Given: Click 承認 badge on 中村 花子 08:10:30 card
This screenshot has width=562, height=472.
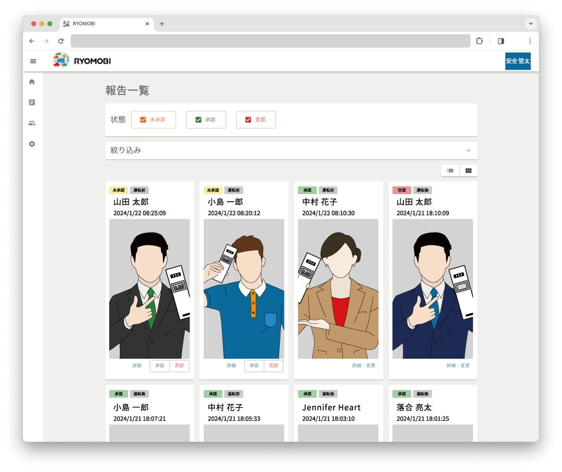Looking at the screenshot, I should coord(307,190).
